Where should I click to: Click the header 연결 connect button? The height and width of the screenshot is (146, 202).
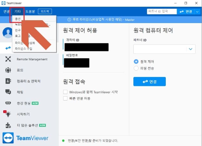click(x=186, y=12)
